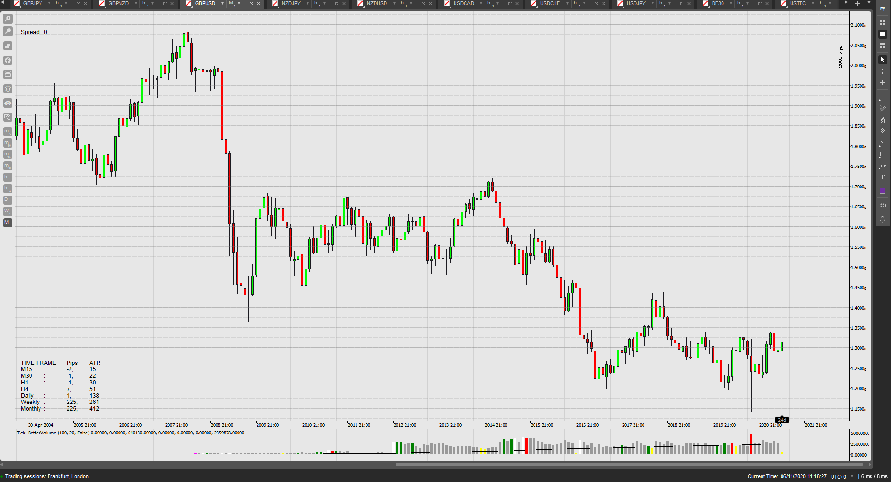
Task: Select the freehand pencil drawing tool
Action: point(882,108)
